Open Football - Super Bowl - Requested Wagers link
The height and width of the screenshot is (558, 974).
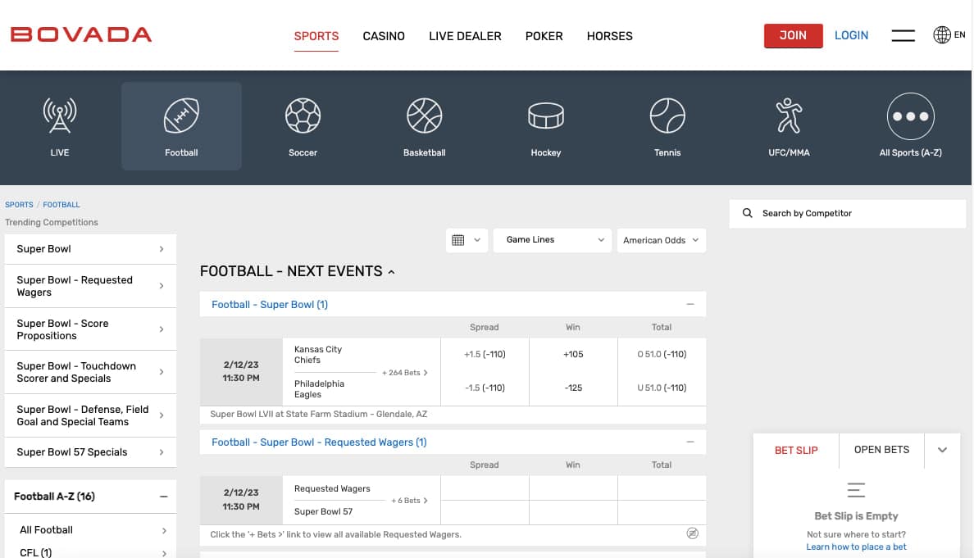319,442
